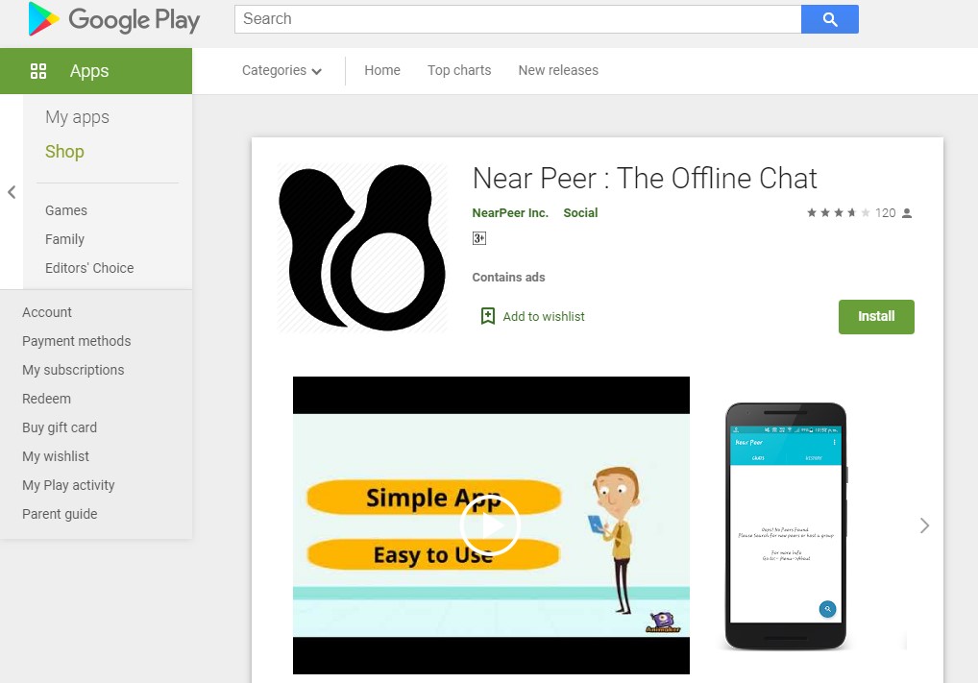The image size is (978, 683).
Task: Open the Parent guide link
Action: coord(60,514)
